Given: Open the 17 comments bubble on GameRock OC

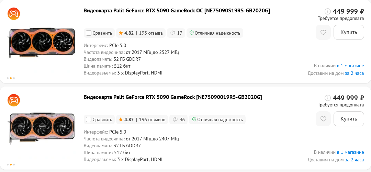Looking at the screenshot, I should [x=176, y=33].
